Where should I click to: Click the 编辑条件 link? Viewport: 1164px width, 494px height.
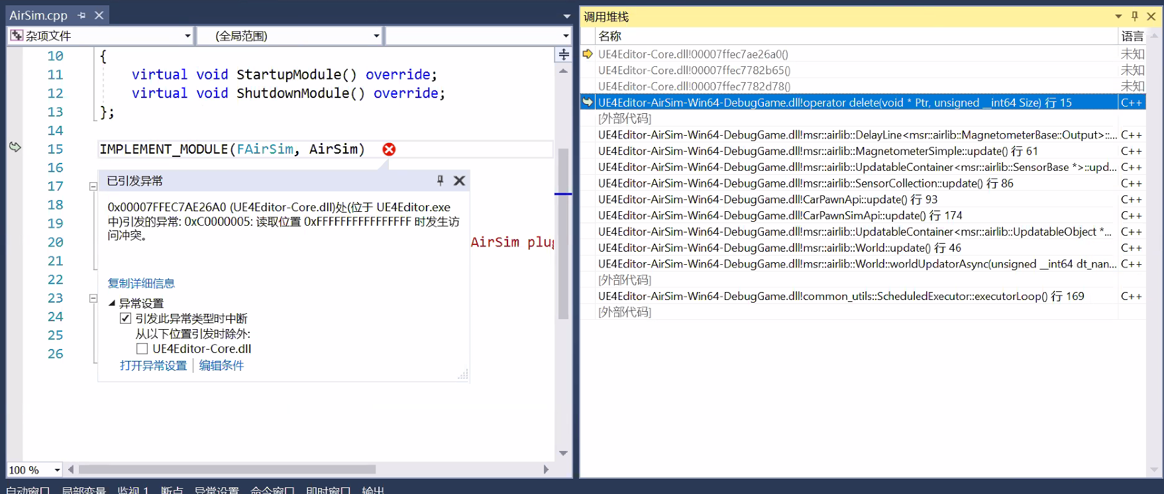coord(221,366)
